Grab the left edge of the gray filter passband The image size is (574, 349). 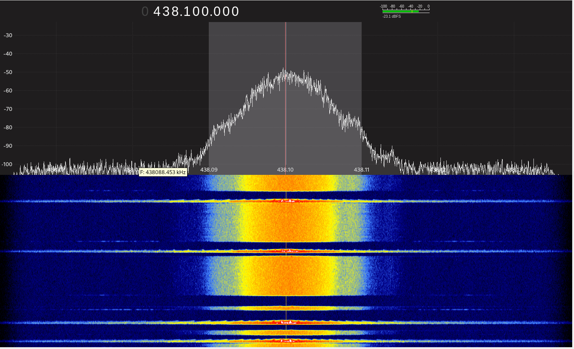tap(209, 90)
